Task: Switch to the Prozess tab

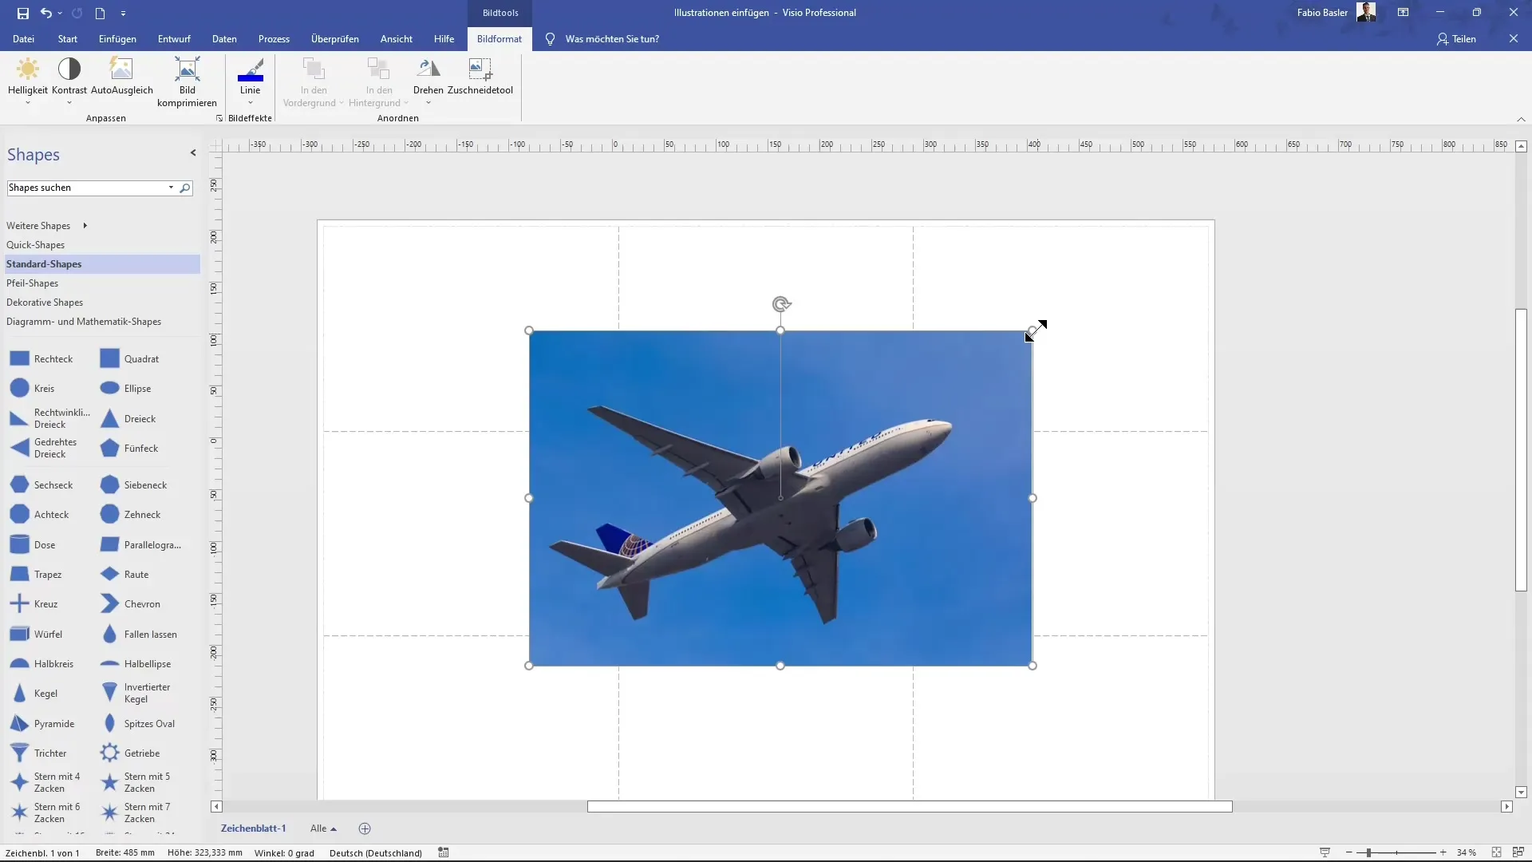Action: coord(274,38)
